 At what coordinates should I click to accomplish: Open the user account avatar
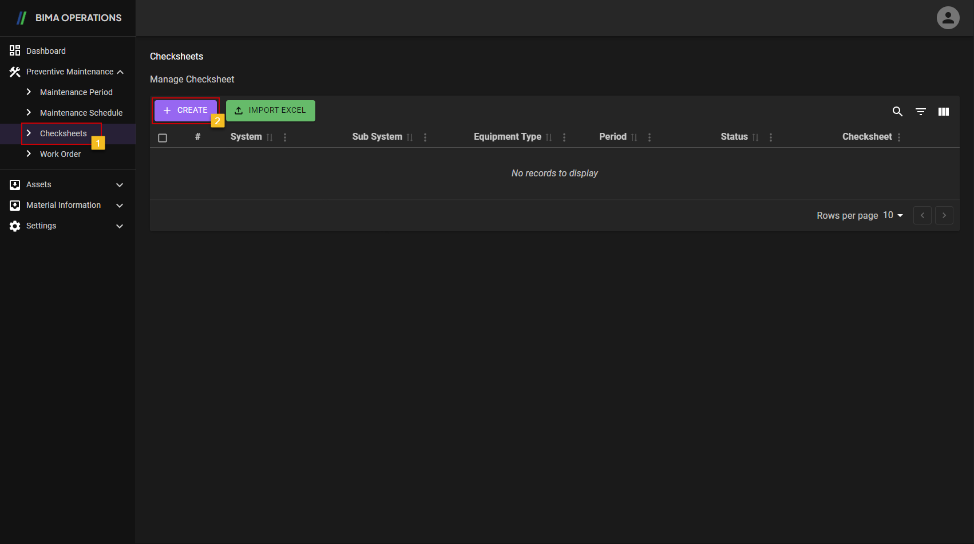click(x=948, y=18)
